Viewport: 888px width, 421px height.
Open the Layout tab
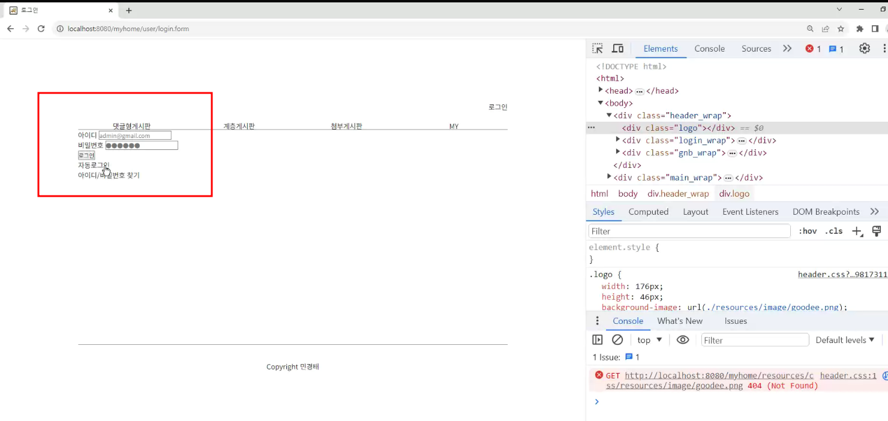[x=695, y=212]
